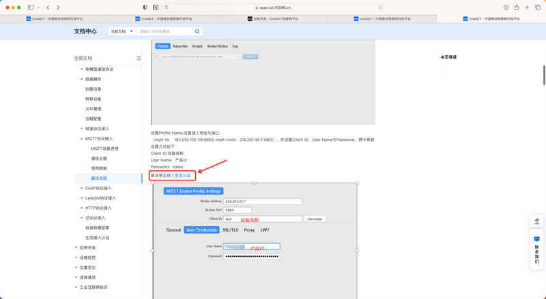Click the text line User Name：产品id
The height and width of the screenshot is (299, 546).
[169, 160]
